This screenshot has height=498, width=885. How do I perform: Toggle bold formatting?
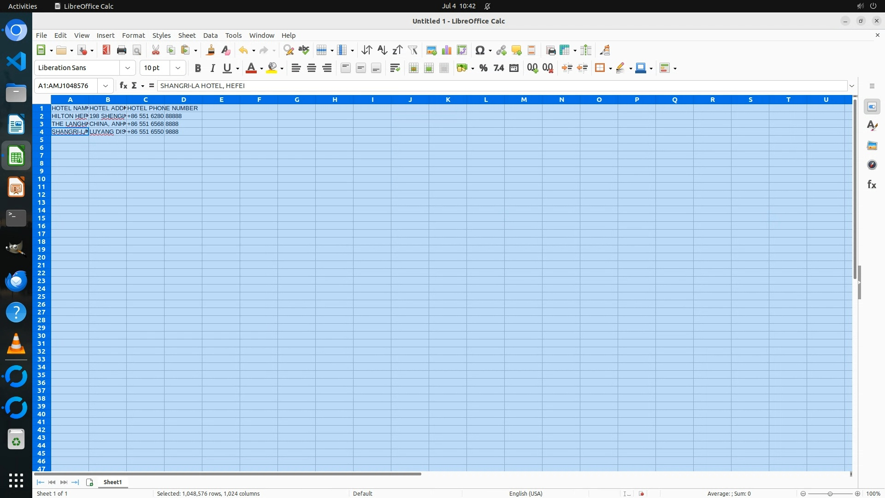pyautogui.click(x=198, y=68)
